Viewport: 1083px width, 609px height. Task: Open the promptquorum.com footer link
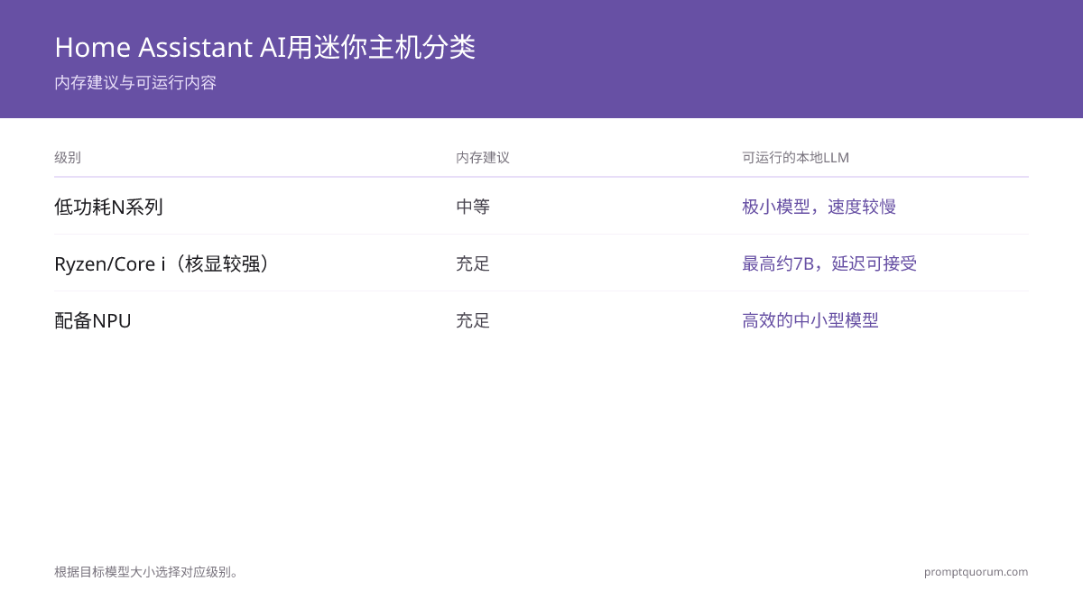[x=976, y=572]
